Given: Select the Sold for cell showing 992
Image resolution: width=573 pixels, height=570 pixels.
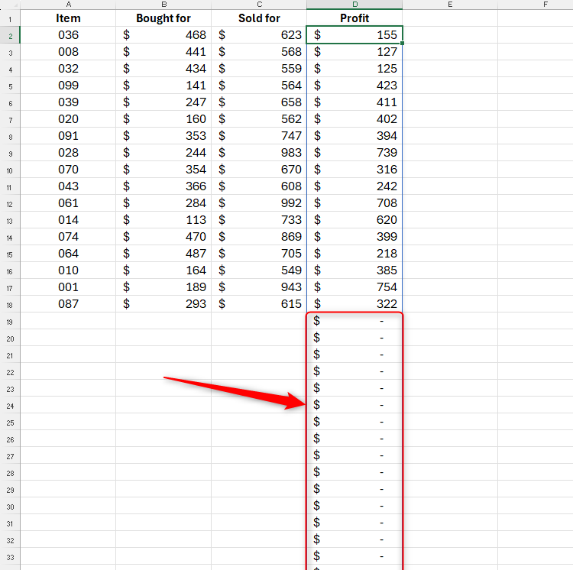Looking at the screenshot, I should (259, 203).
